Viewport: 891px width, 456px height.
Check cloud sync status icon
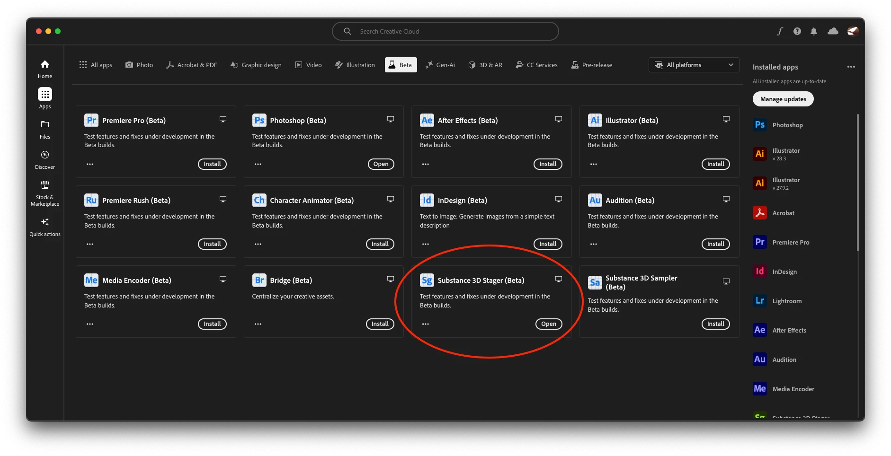[x=833, y=31]
